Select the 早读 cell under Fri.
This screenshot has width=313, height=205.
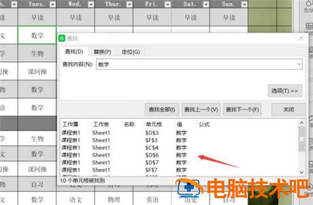[x=152, y=18]
